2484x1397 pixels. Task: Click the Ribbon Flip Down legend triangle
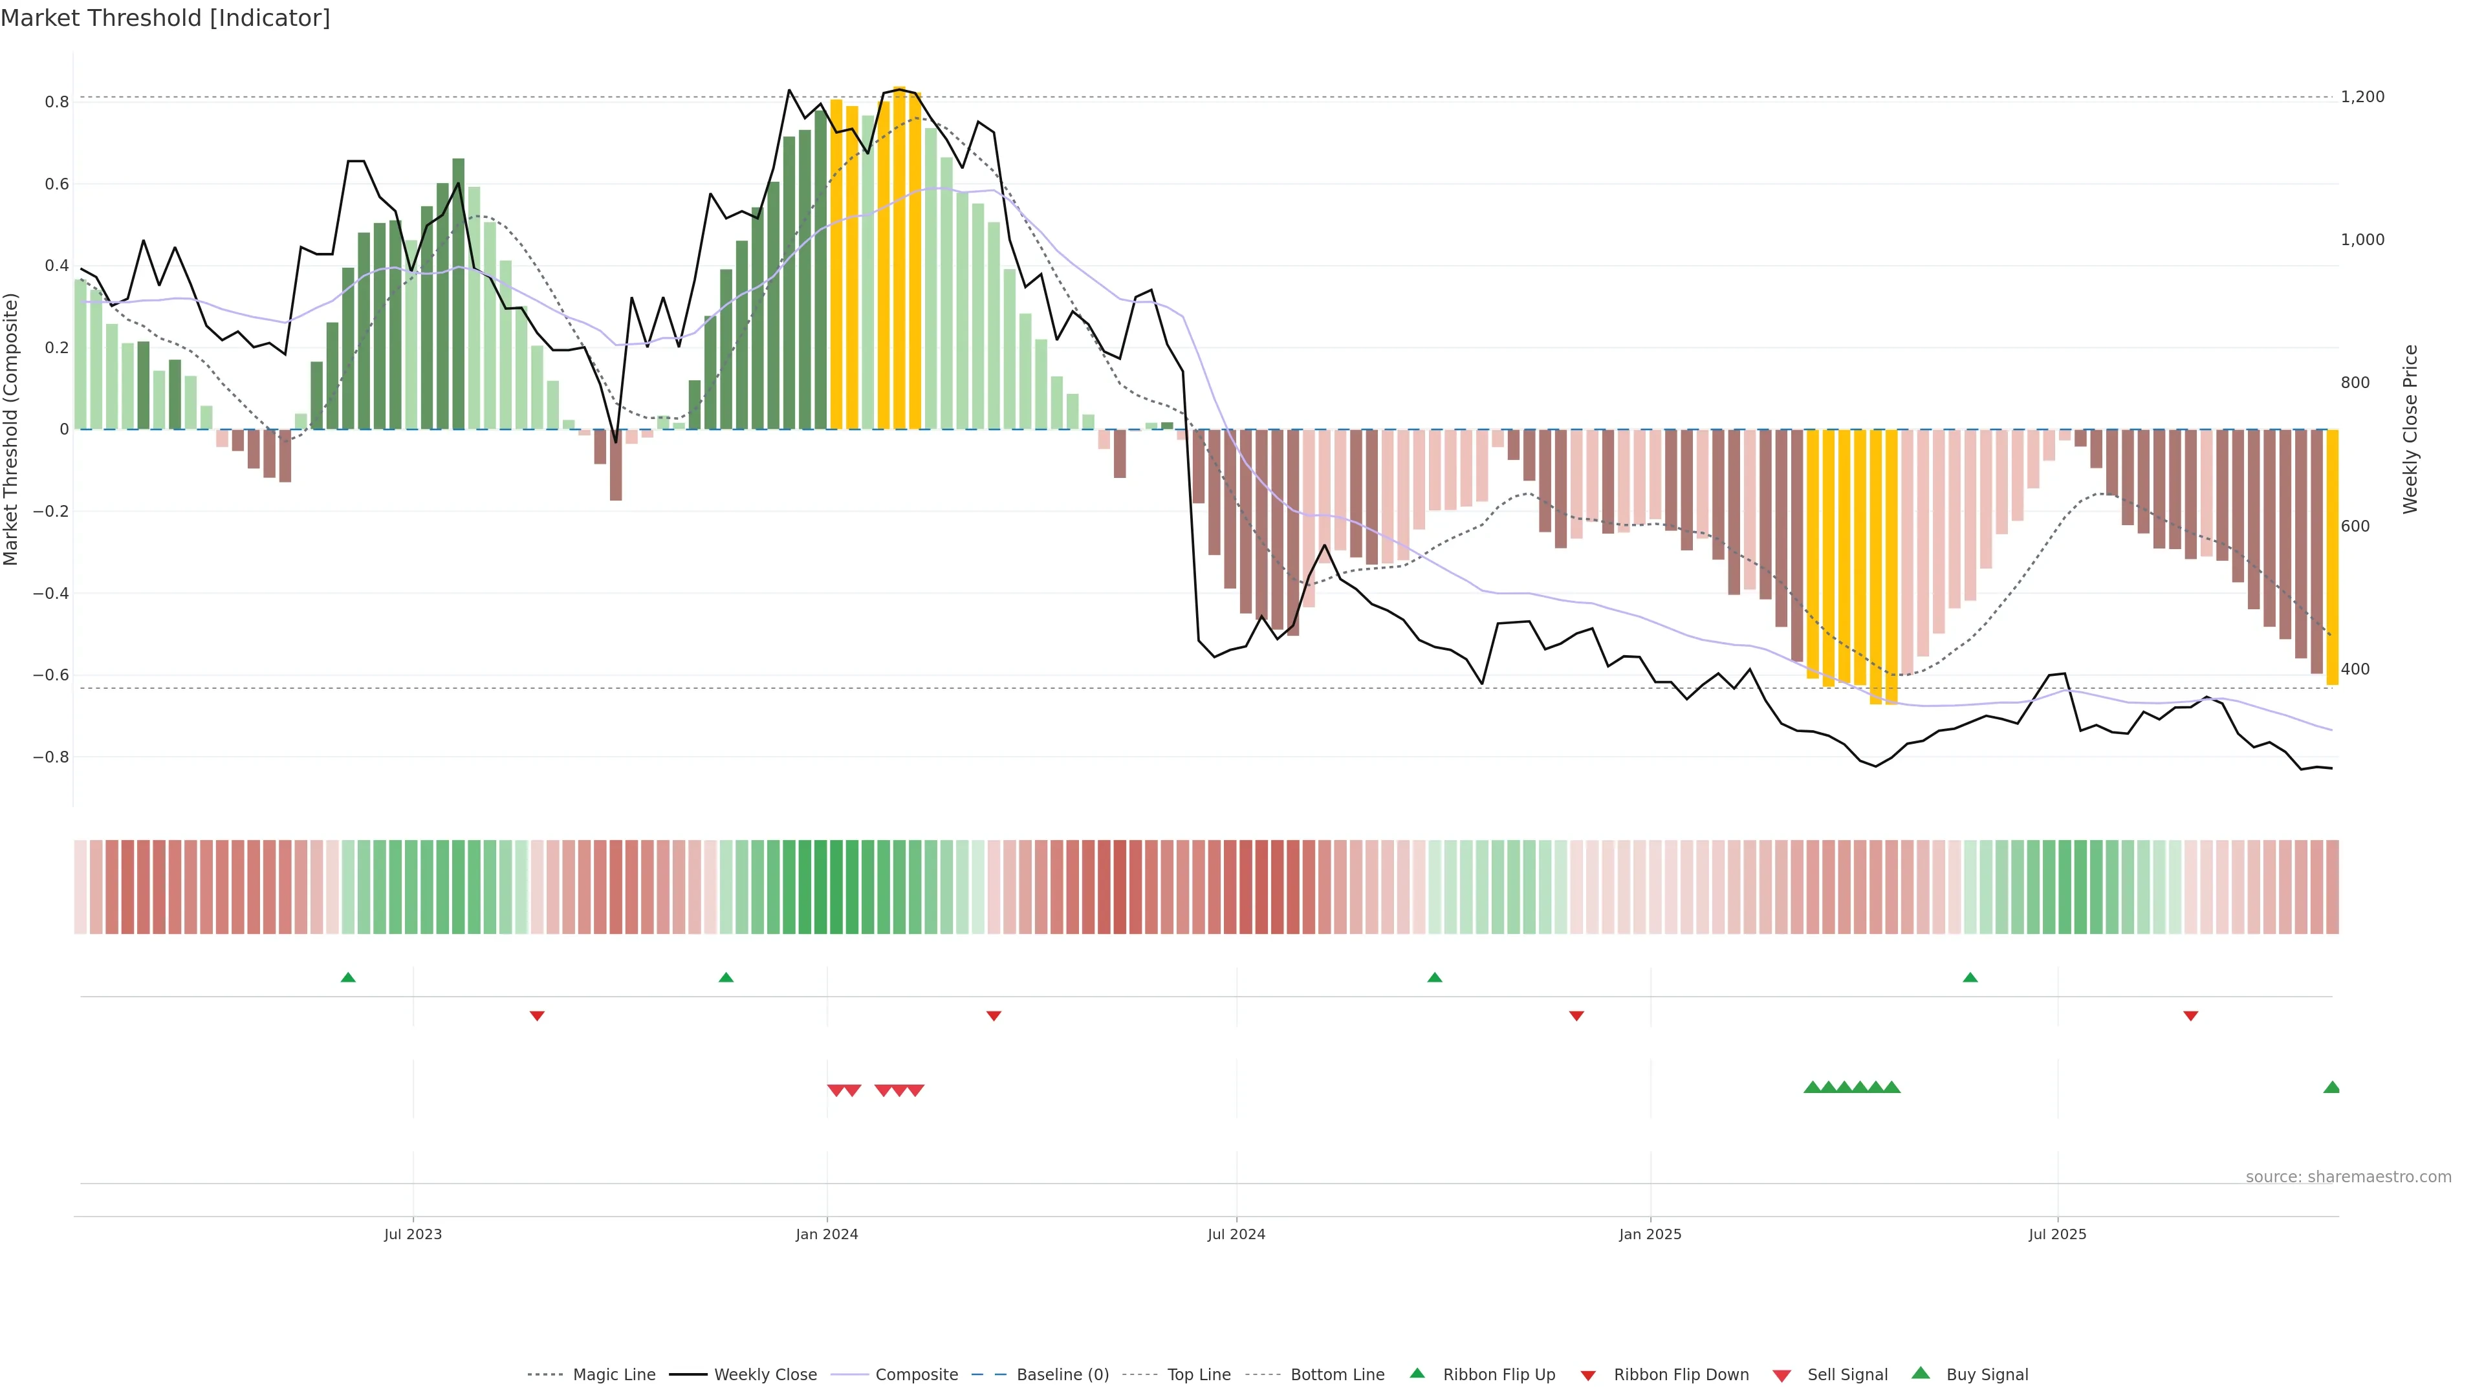[x=1588, y=1376]
